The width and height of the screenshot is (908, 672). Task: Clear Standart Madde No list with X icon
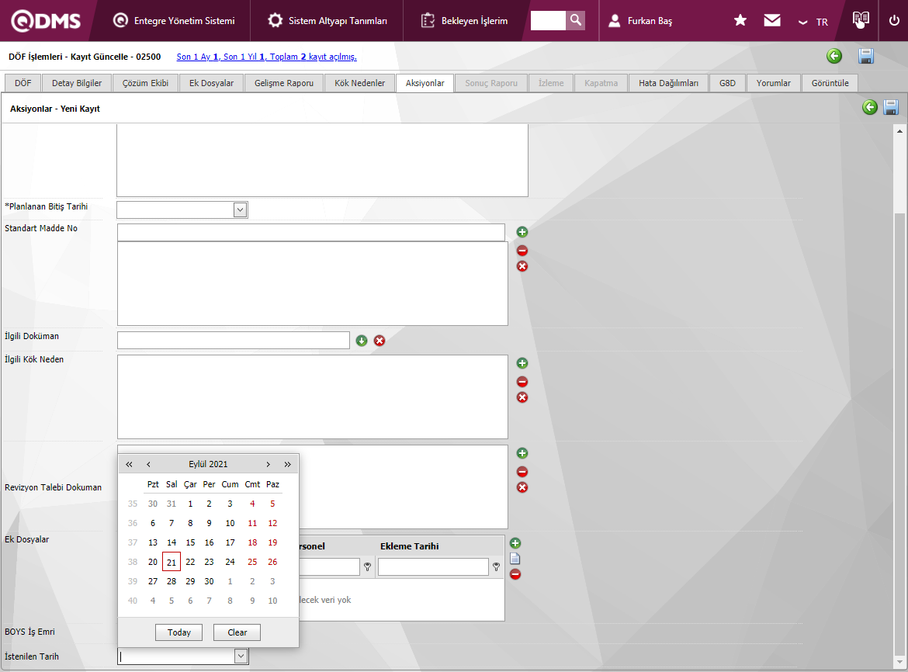tap(522, 266)
